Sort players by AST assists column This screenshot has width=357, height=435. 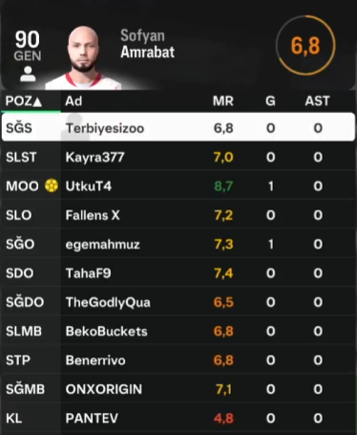pyautogui.click(x=317, y=101)
